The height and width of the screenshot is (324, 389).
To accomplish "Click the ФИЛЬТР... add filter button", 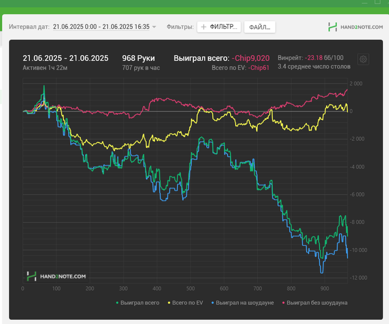I will 219,27.
